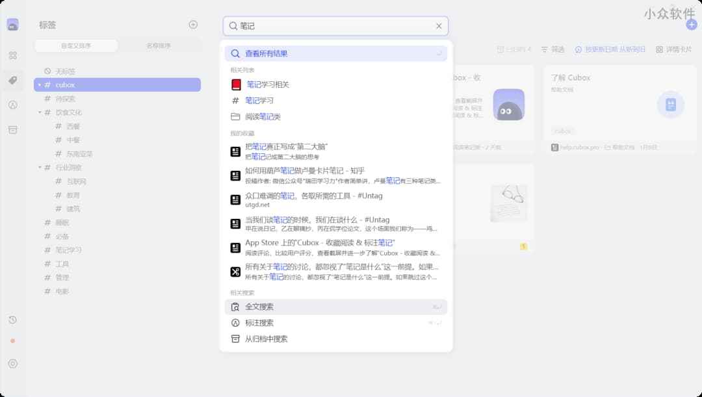Select the cubox tag in sidebar
The image size is (702, 397).
(117, 85)
